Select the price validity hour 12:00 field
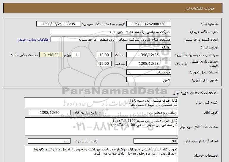Viewport: 229px width, 162px height. (105, 63)
